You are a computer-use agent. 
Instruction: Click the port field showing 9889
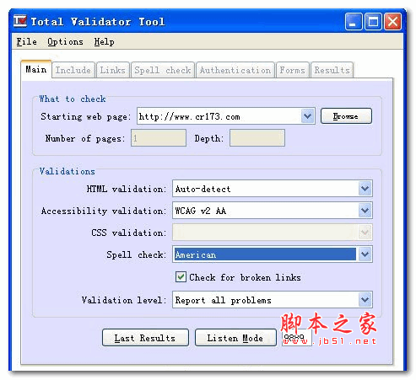click(x=296, y=337)
